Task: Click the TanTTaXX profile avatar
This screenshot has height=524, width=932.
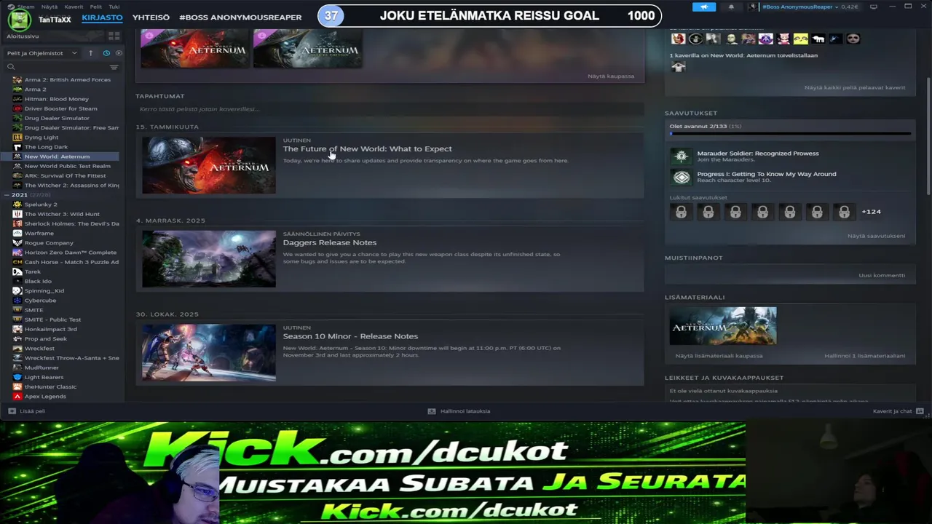Action: (19, 20)
